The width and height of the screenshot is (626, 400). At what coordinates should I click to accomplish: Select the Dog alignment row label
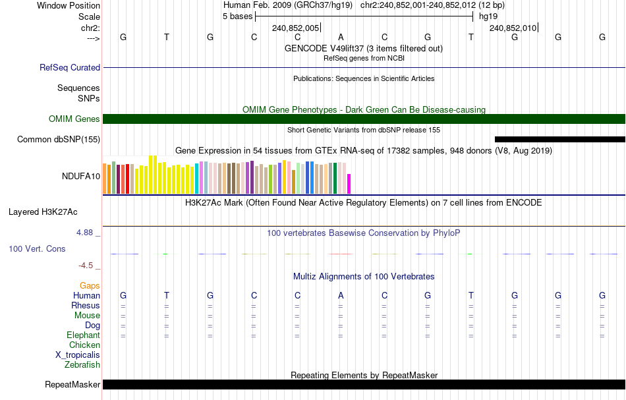coord(92,326)
